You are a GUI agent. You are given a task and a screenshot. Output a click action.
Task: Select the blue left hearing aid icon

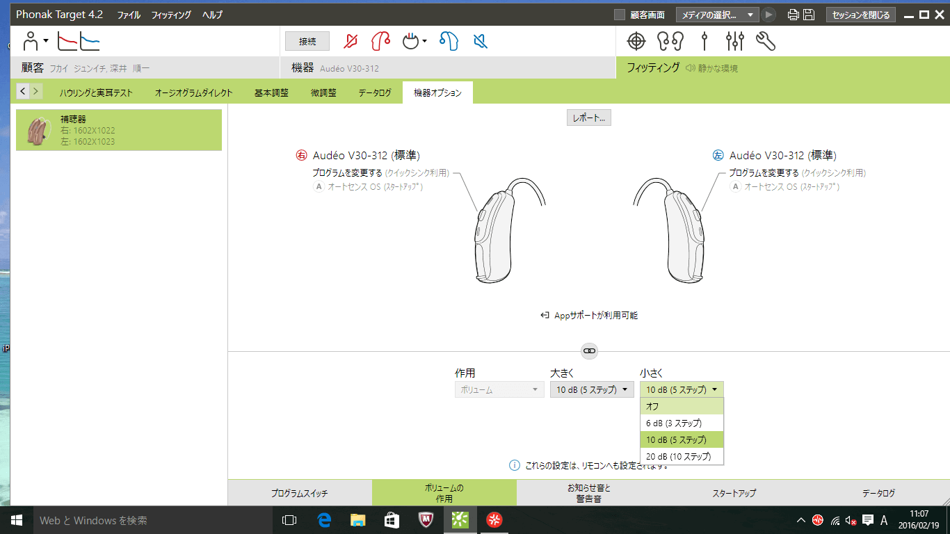pyautogui.click(x=449, y=42)
